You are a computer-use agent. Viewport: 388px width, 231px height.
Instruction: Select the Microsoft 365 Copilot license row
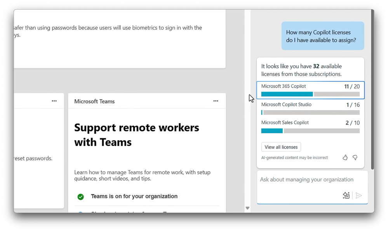[x=310, y=90]
